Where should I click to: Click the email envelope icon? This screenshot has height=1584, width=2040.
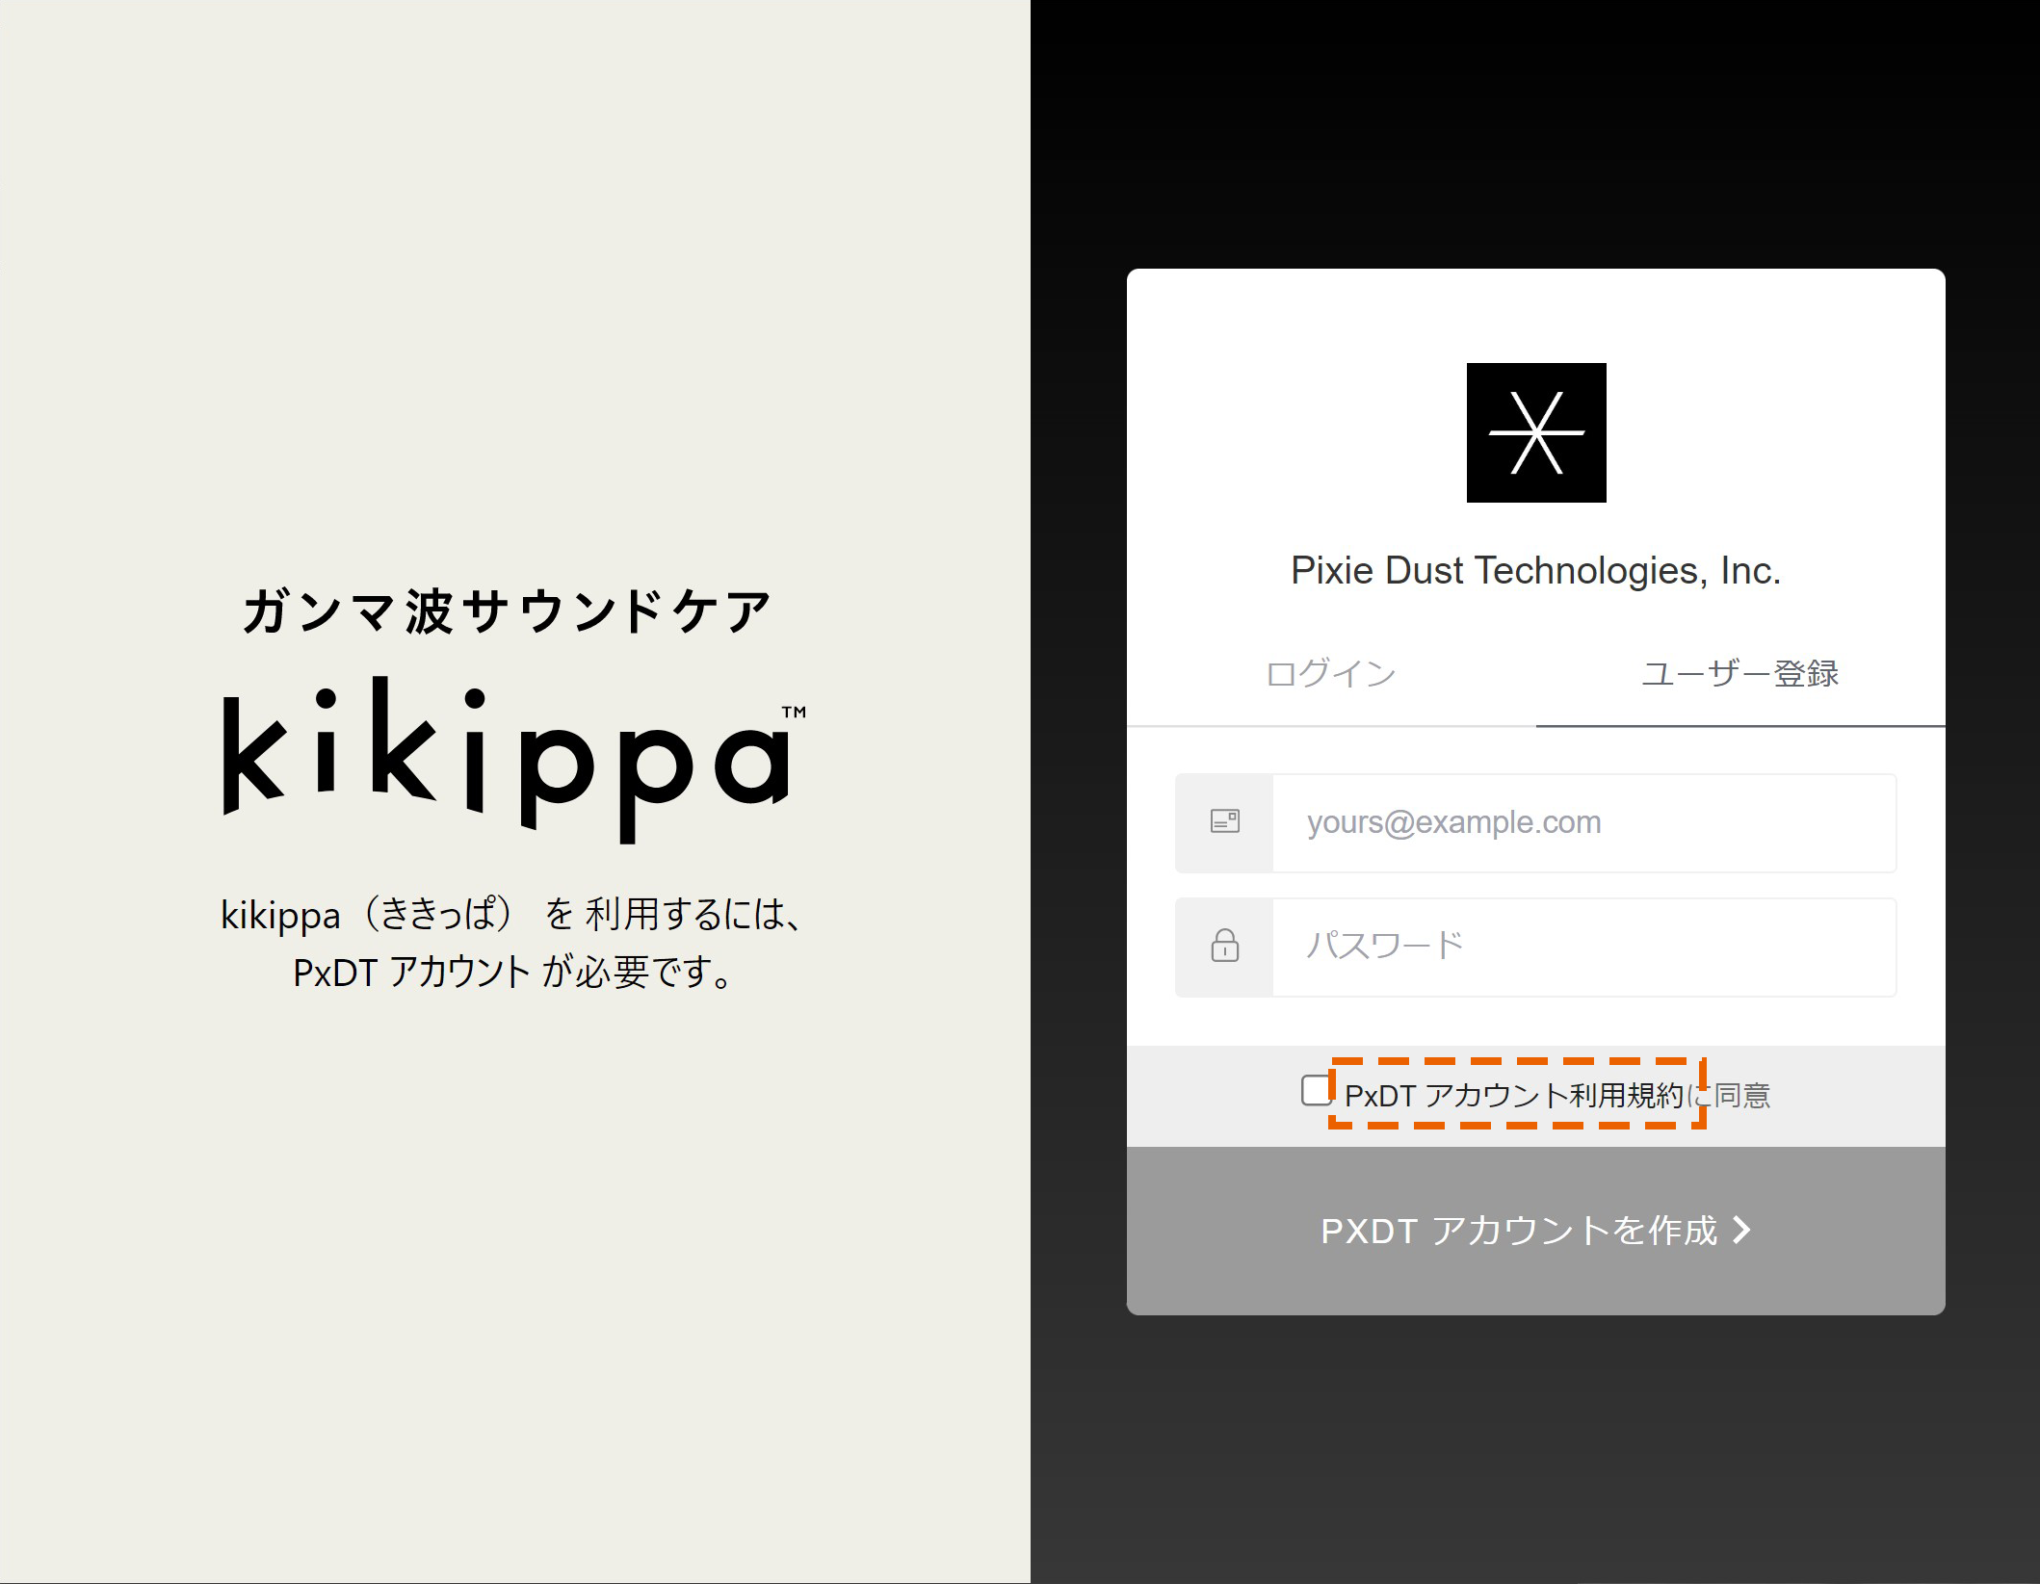pyautogui.click(x=1224, y=821)
